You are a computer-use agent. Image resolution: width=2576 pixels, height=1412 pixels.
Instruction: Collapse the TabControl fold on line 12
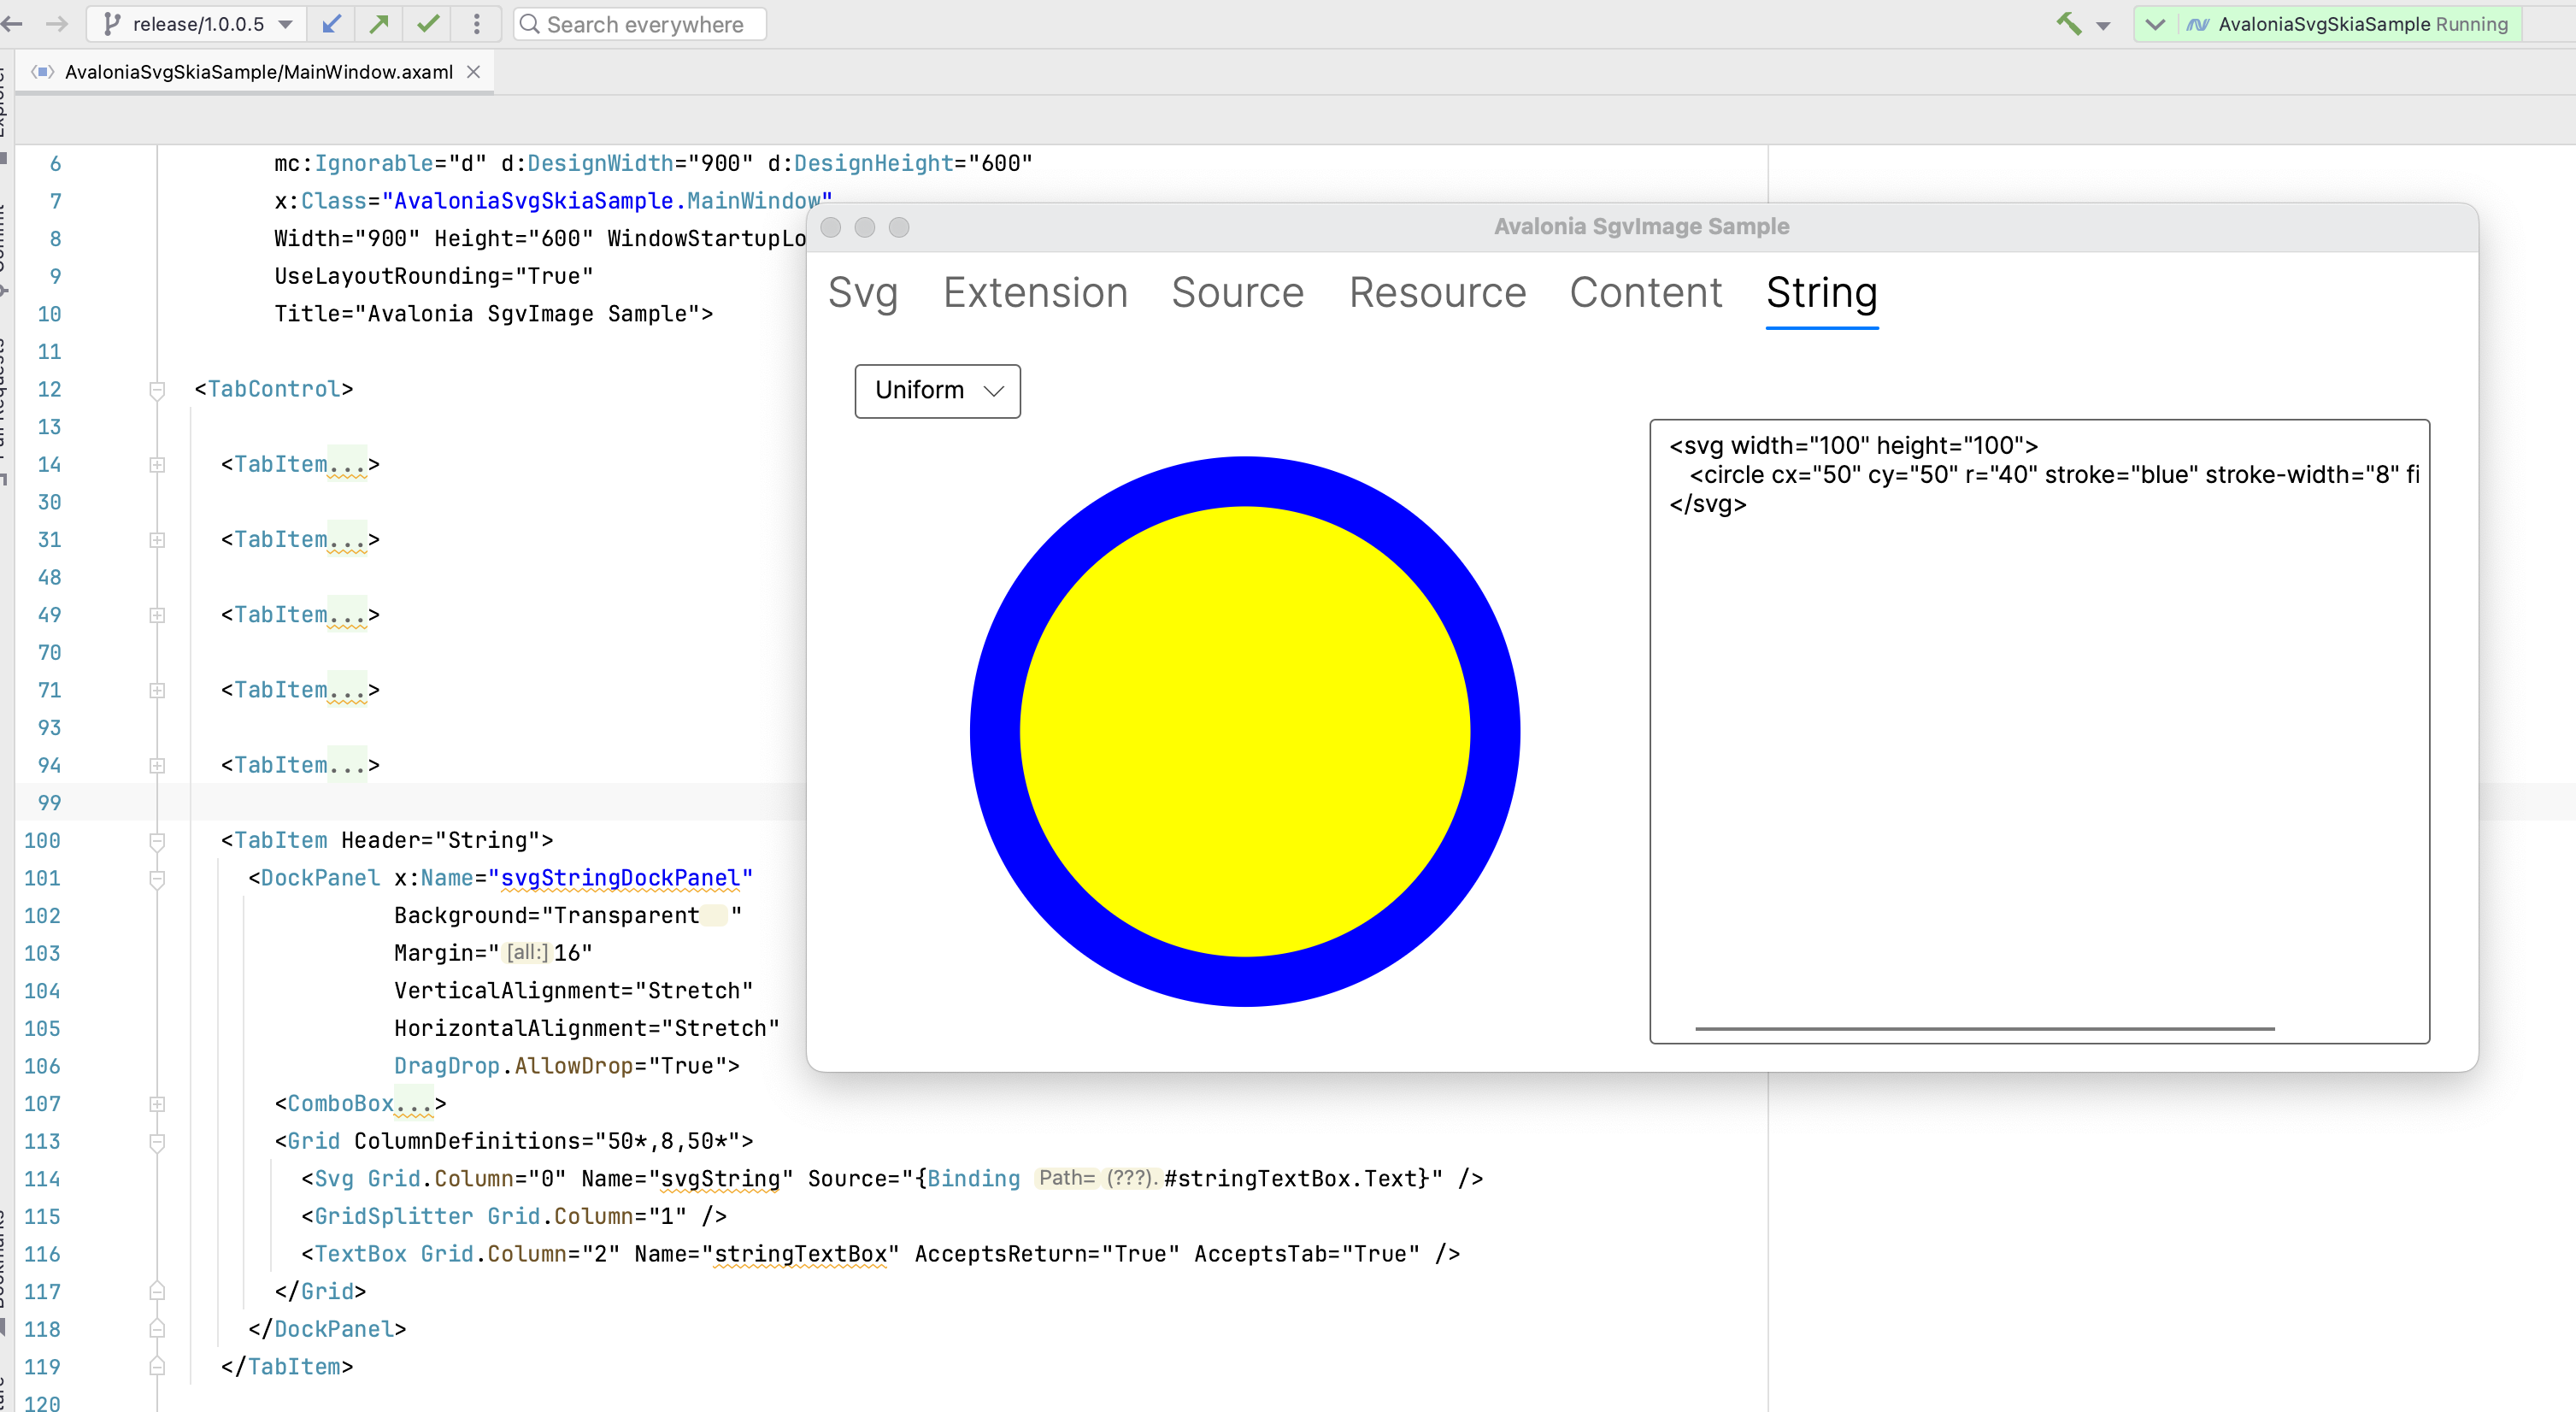(157, 390)
